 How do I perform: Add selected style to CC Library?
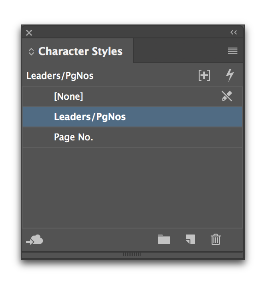pyautogui.click(x=35, y=240)
